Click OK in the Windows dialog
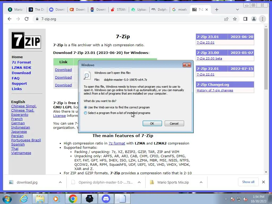Image resolution: width=272 pixels, height=204 pixels. pyautogui.click(x=152, y=124)
